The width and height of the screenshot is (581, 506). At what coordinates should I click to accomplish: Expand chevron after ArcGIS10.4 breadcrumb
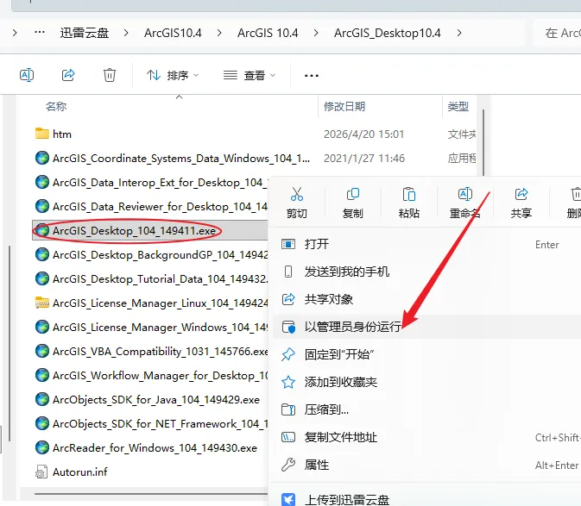[x=219, y=33]
